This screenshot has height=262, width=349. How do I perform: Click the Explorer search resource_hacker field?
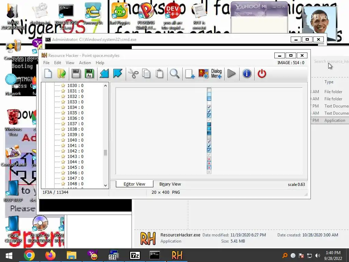[x=331, y=61]
